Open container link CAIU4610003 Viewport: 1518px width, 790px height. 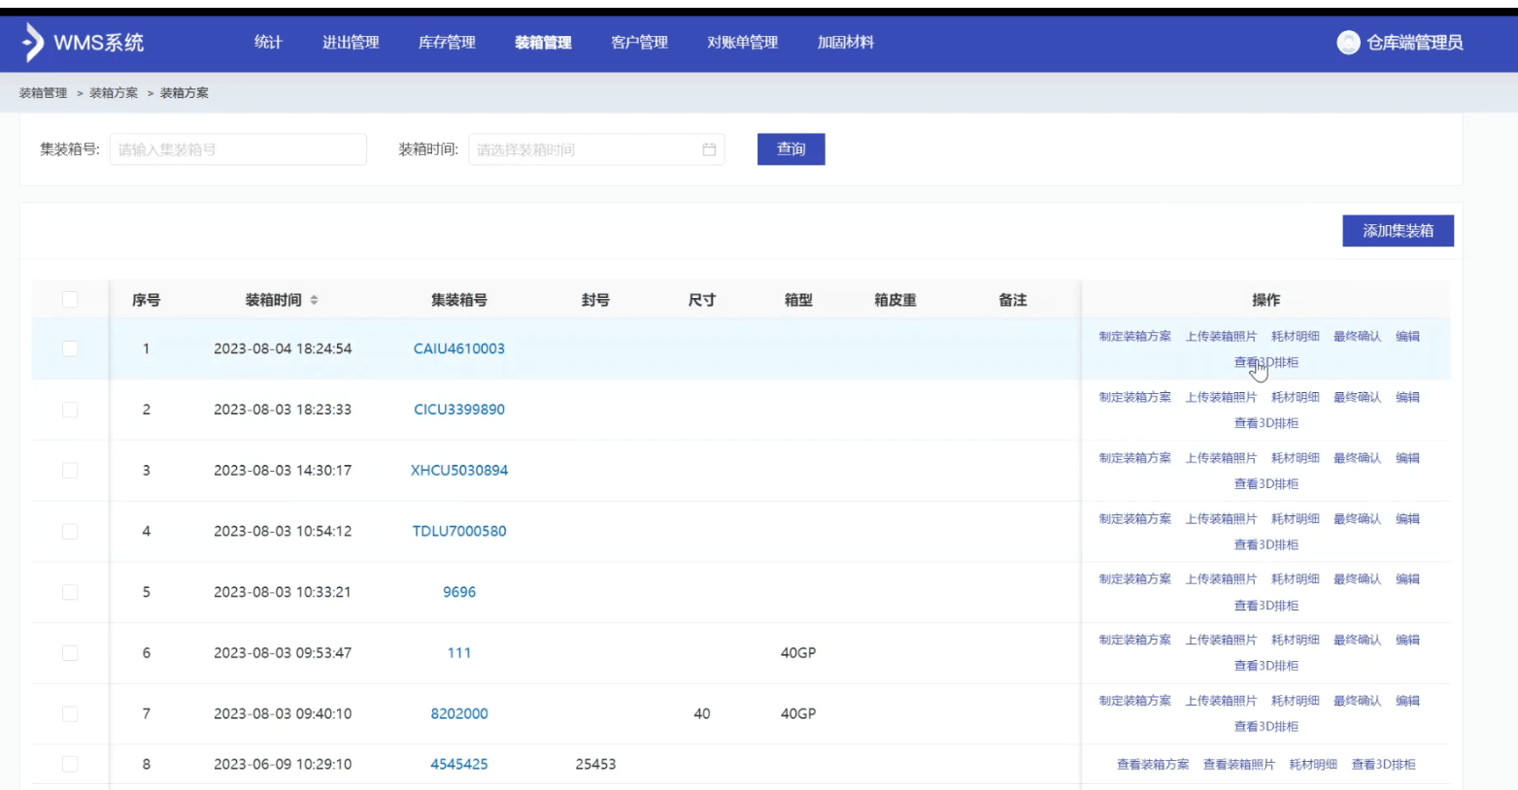point(458,348)
